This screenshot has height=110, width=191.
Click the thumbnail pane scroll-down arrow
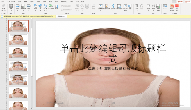[32, 109]
